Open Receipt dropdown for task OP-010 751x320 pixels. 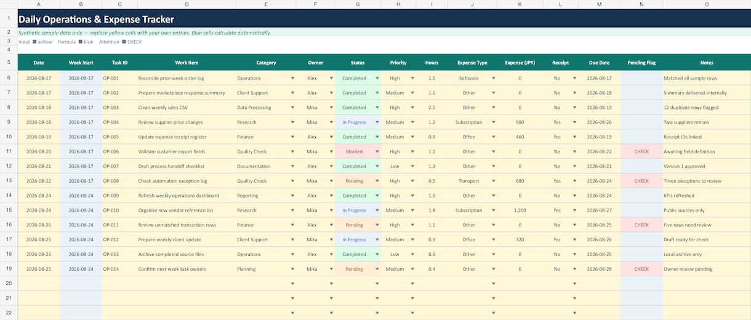pyautogui.click(x=574, y=210)
